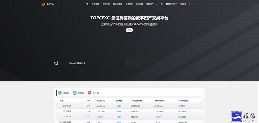Click the TOPCEXC logo icon in the header
Screen dimensions: 259x123
[43, 4]
